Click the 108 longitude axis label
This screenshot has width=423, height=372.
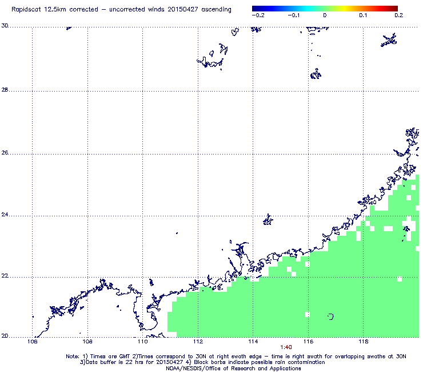(87, 342)
